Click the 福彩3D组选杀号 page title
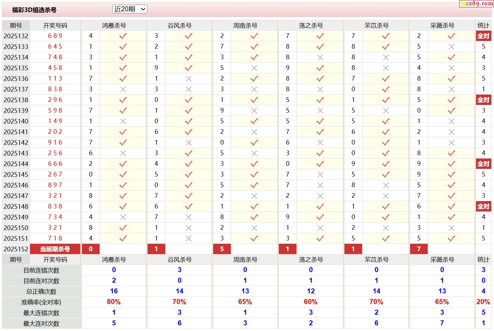Screen dimensions: 494x331 point(34,10)
